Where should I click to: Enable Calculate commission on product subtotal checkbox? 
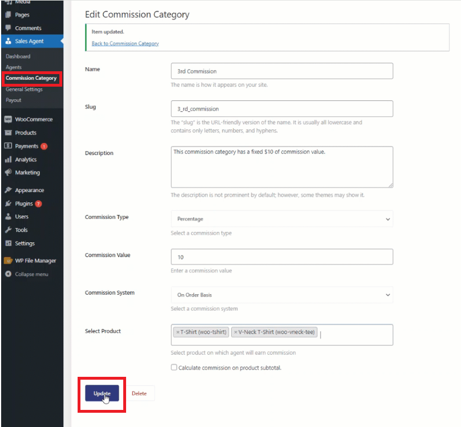point(174,368)
